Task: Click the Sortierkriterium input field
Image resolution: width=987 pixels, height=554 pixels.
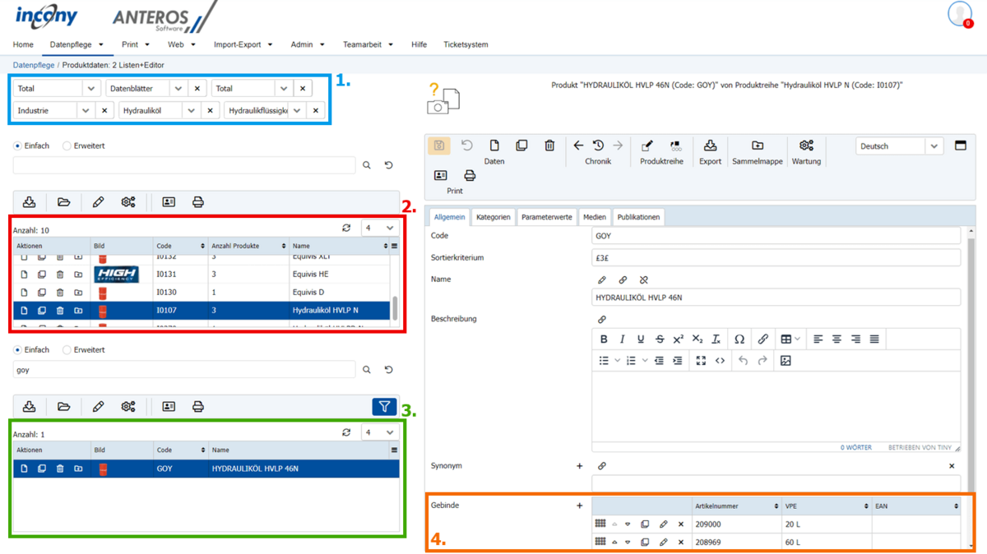Action: click(x=776, y=257)
